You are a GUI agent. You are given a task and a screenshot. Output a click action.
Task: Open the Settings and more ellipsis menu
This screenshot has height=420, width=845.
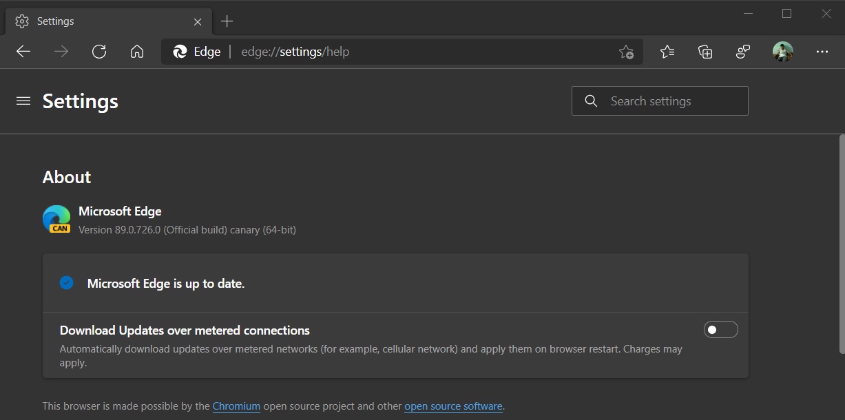click(822, 52)
